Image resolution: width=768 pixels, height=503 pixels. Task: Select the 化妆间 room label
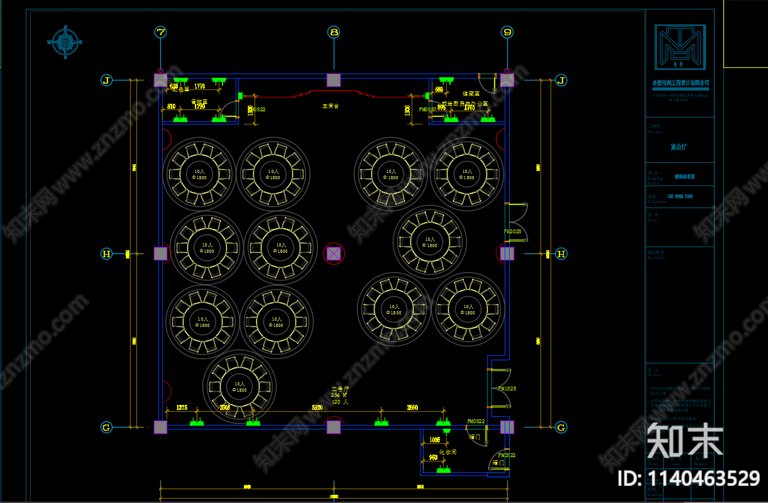pos(447,451)
